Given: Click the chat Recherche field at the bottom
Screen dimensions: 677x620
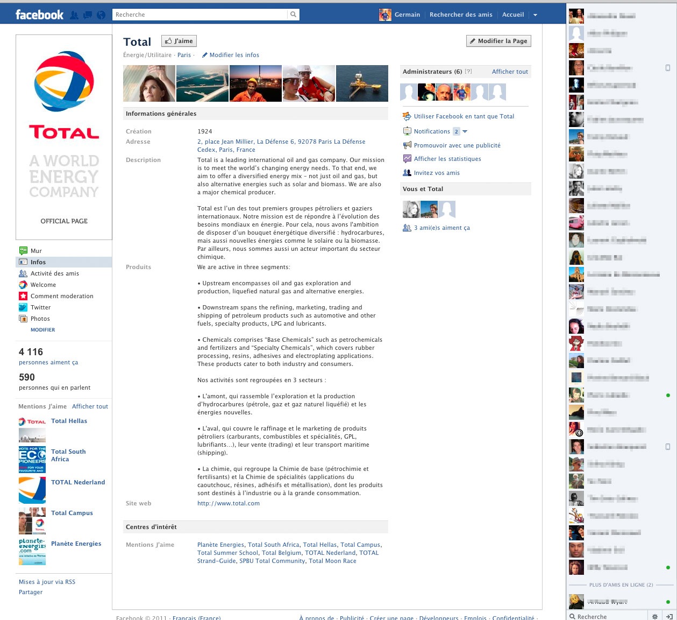Looking at the screenshot, I should (x=608, y=616).
